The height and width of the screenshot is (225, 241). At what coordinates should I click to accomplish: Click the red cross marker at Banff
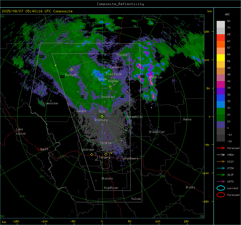(x=38, y=149)
